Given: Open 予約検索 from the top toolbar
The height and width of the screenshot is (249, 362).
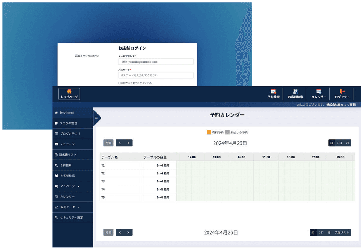Looking at the screenshot, I should coord(273,94).
